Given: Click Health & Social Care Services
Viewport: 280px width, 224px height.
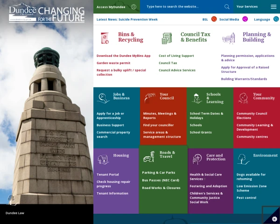Looking at the screenshot, I should point(205,177).
